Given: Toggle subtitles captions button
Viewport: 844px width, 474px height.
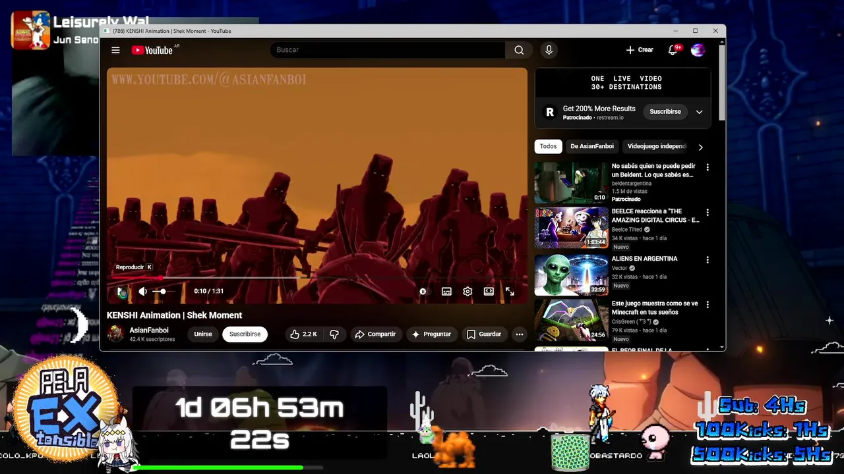Looking at the screenshot, I should click(446, 292).
